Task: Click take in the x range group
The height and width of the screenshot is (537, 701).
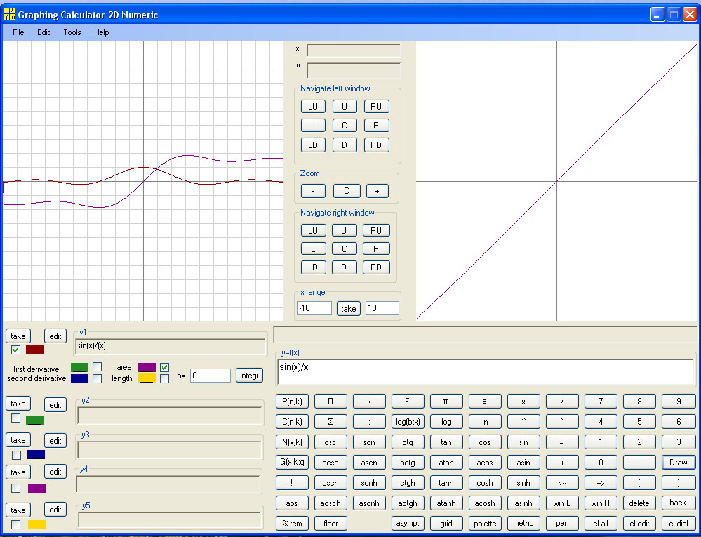Action: 348,309
